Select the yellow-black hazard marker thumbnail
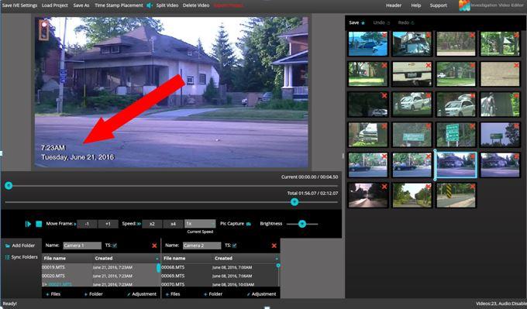The image size is (527, 309). coord(456,195)
